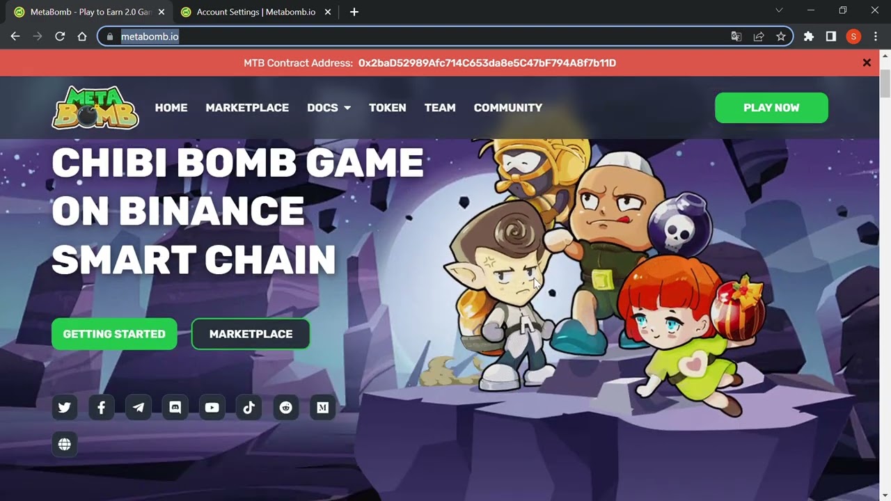
Task: Close the Account Settings tab
Action: click(328, 12)
